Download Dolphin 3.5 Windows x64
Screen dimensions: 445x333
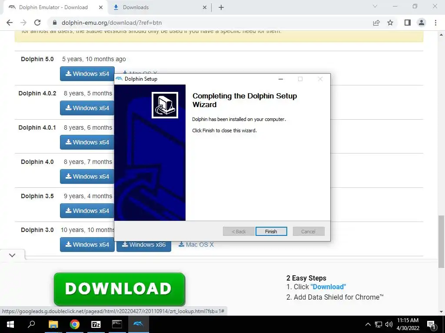[87, 211]
